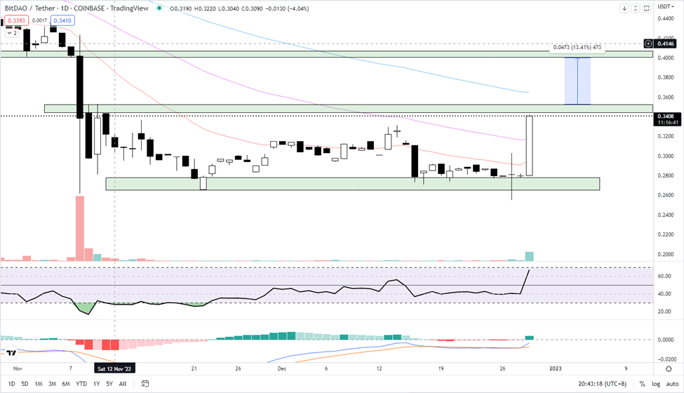Click the latest teal volume bar
684x393 pixels.
point(529,256)
